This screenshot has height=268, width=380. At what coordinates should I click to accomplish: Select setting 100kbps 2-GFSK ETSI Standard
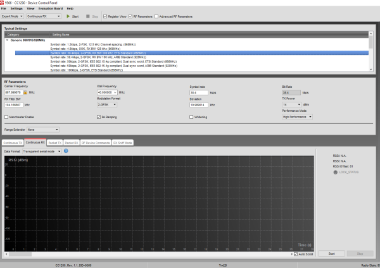[87, 70]
